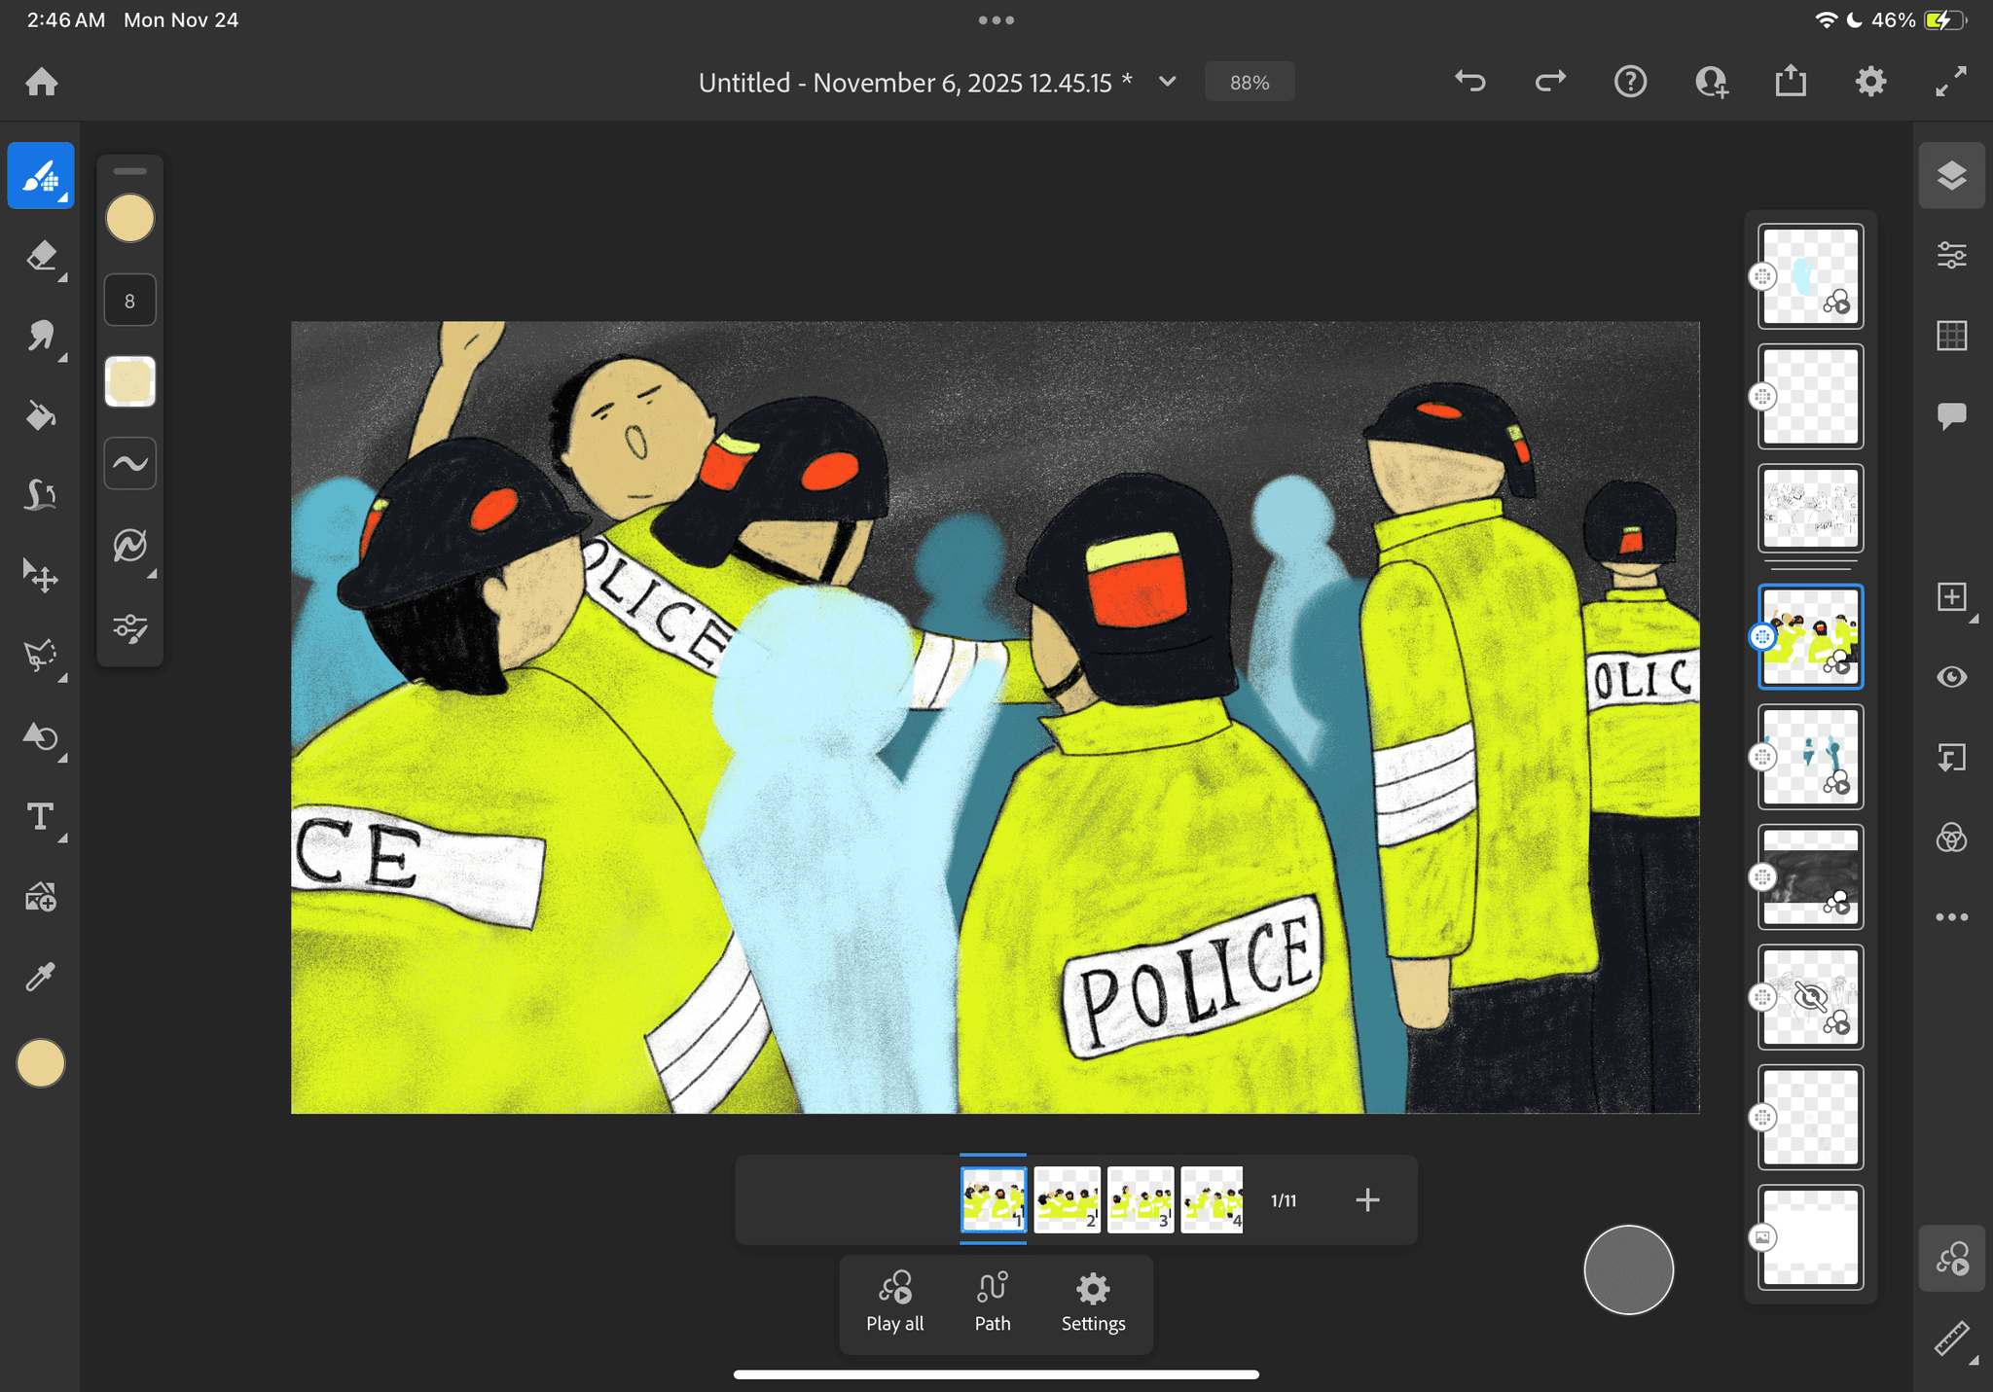Select the Smudge tool
The image size is (1993, 1392).
tap(41, 337)
